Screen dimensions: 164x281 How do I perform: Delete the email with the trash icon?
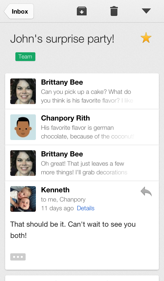[114, 11]
